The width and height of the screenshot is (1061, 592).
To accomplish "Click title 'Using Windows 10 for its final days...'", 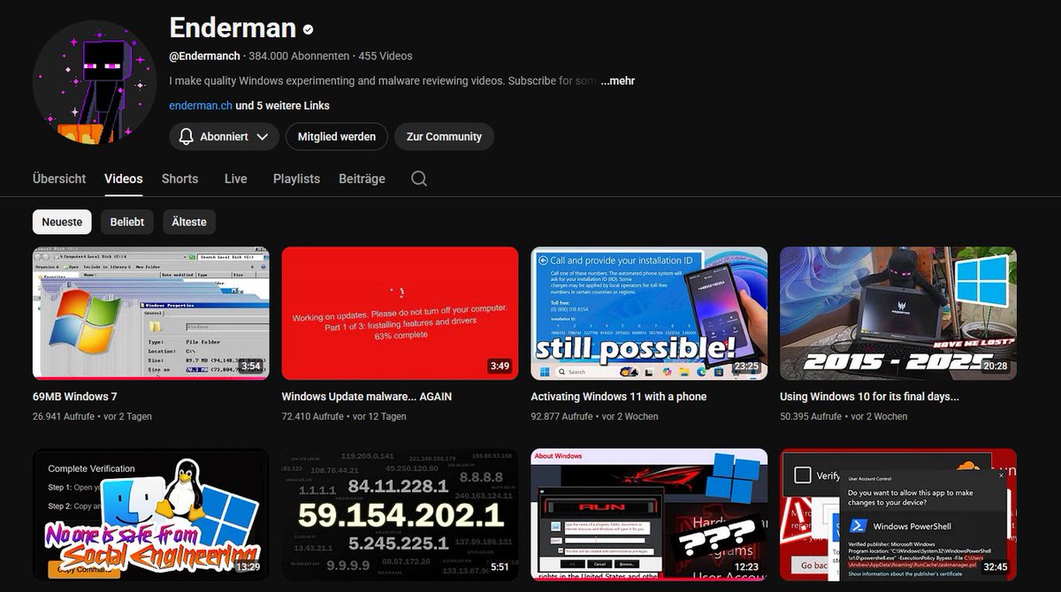I will click(870, 397).
